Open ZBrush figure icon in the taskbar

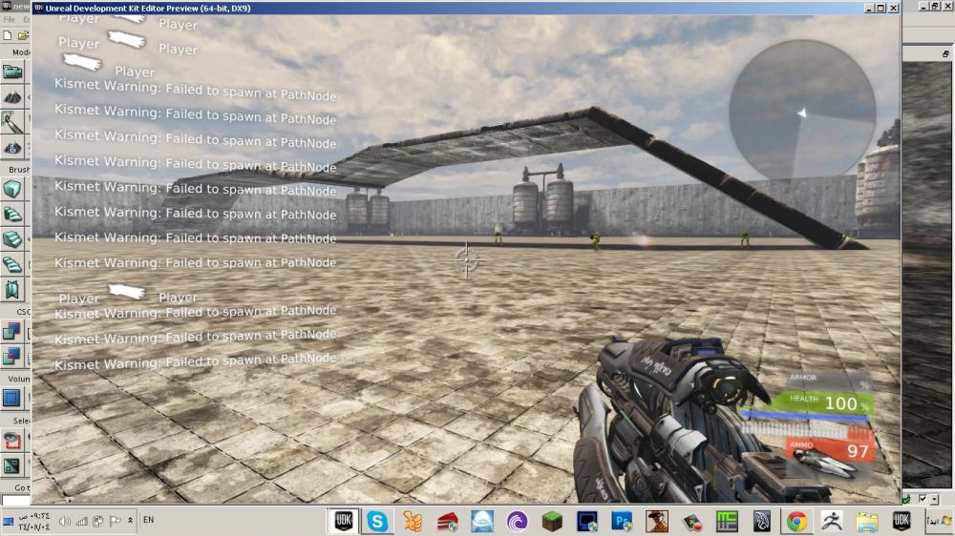click(832, 522)
